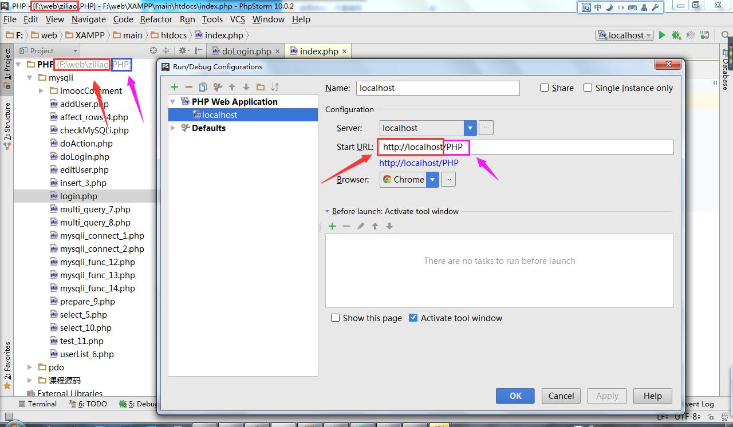Move configuration down in the dialog toolbar
Screen dimensions: 733x427
pos(246,87)
